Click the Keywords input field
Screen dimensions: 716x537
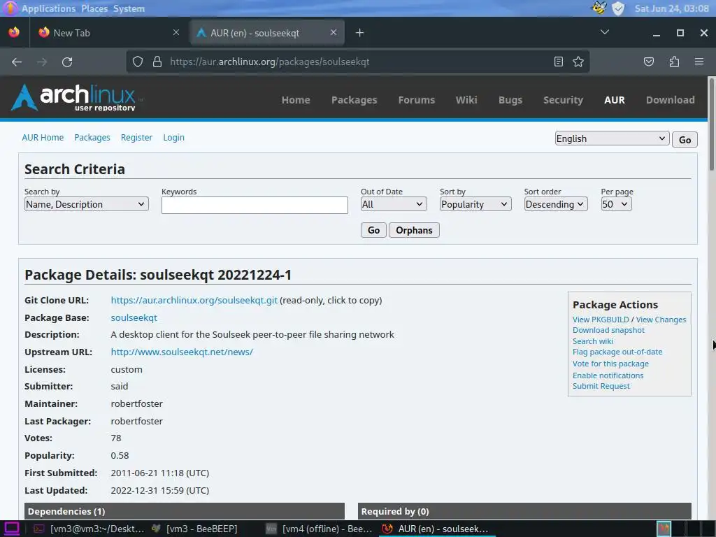255,205
